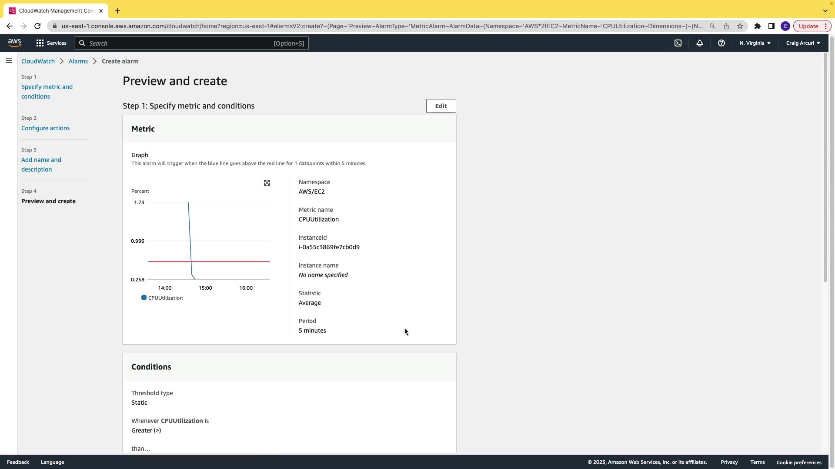
Task: Open a new browser tab
Action: pyautogui.click(x=117, y=11)
